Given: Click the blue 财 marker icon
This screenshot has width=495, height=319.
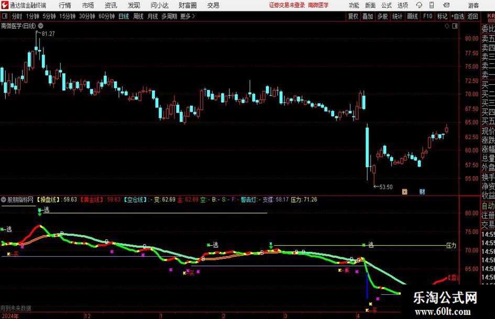Looking at the screenshot, I should pyautogui.click(x=422, y=191).
